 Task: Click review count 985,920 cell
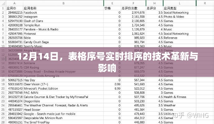[x=133, y=38]
